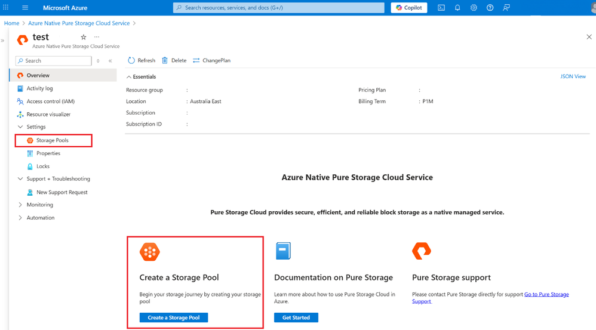
Task: Go to Home breadcrumb
Action: 11,23
